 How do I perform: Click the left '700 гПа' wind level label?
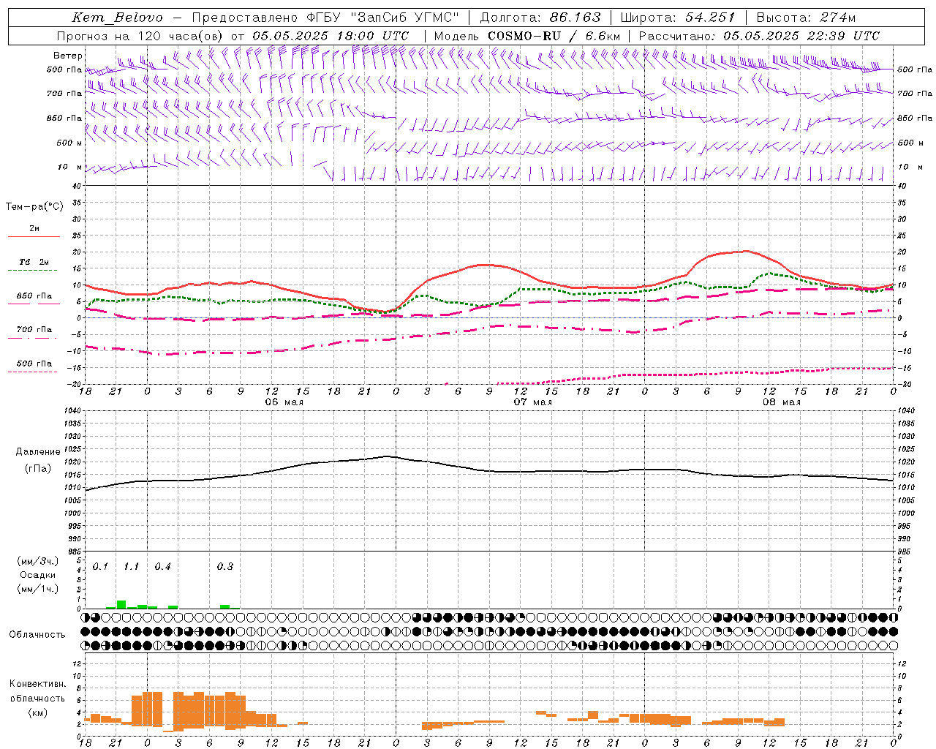64,94
